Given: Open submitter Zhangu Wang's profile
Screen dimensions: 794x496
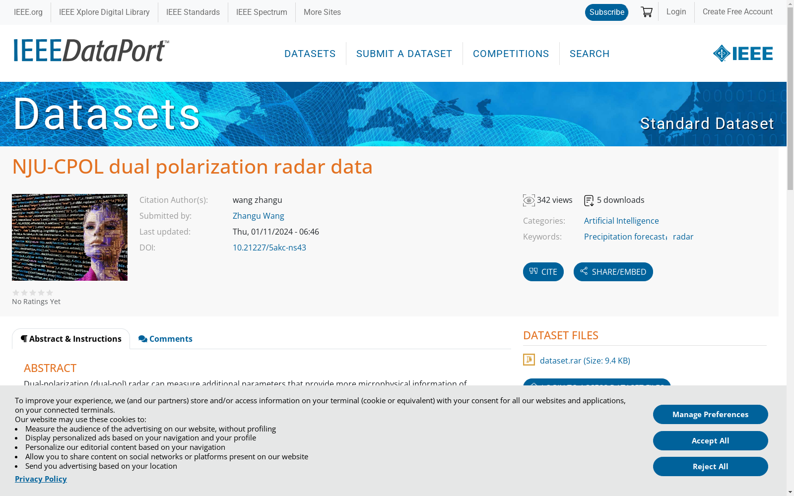Looking at the screenshot, I should click(x=259, y=216).
